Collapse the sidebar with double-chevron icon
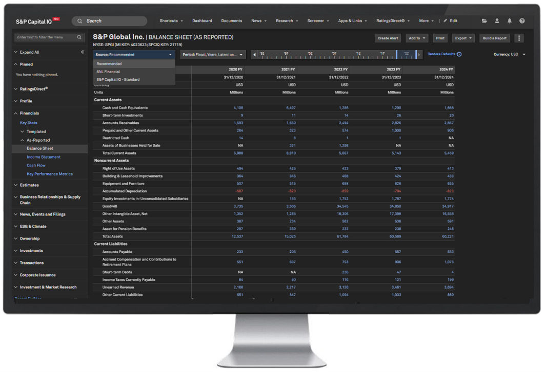 (83, 52)
